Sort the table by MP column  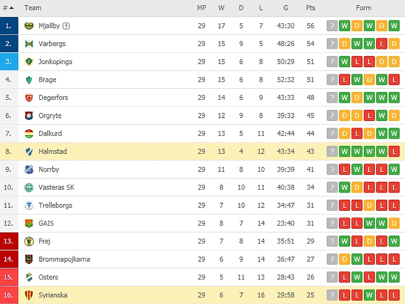[201, 8]
